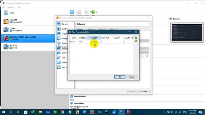Open the Machine menu
Image resolution: width=205 pixels, height=115 pixels.
tap(11, 7)
